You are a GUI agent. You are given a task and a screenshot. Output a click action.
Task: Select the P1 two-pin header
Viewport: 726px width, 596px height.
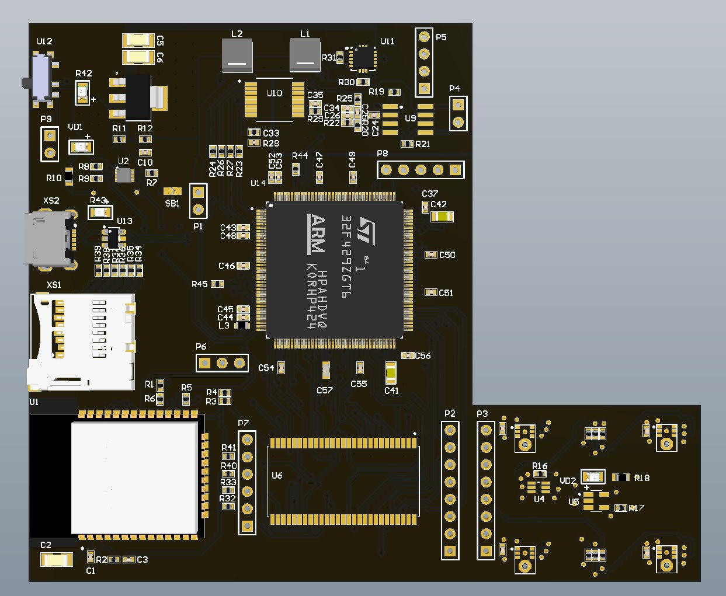199,201
